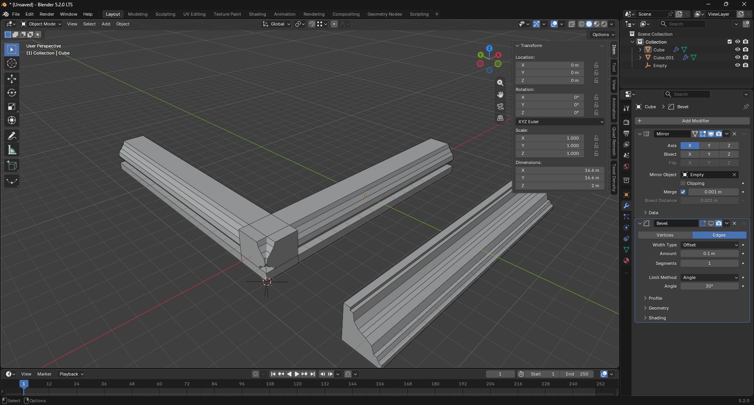Jump to the last frame in timeline

pyautogui.click(x=313, y=374)
